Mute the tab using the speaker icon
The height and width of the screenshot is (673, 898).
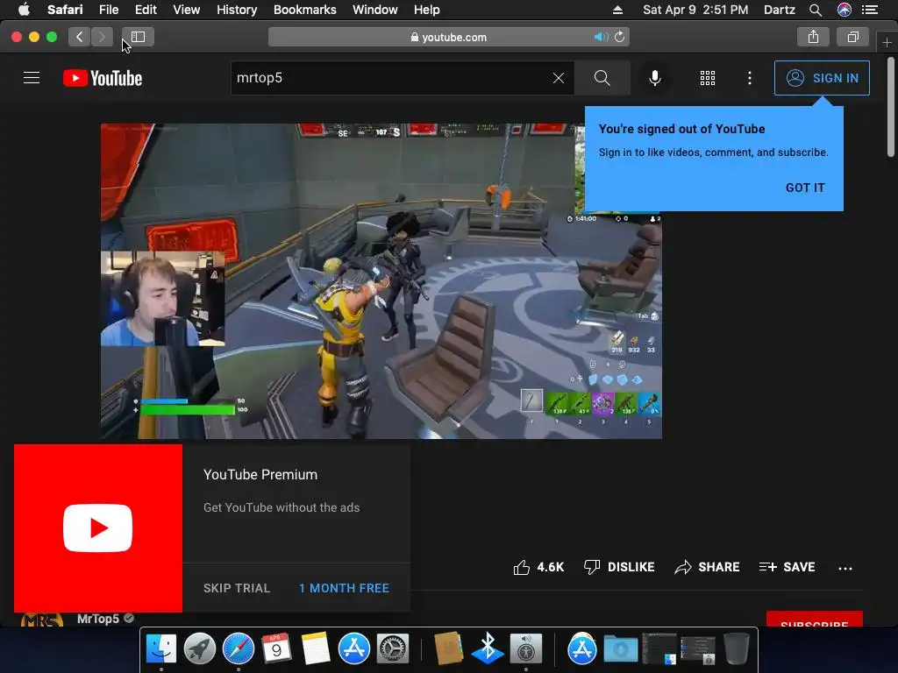tap(601, 37)
